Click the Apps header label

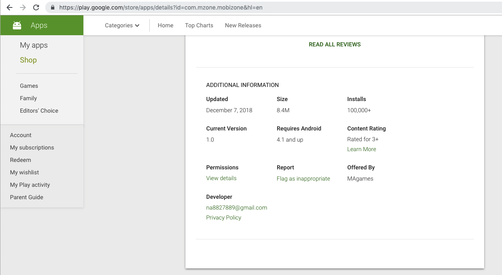39,25
